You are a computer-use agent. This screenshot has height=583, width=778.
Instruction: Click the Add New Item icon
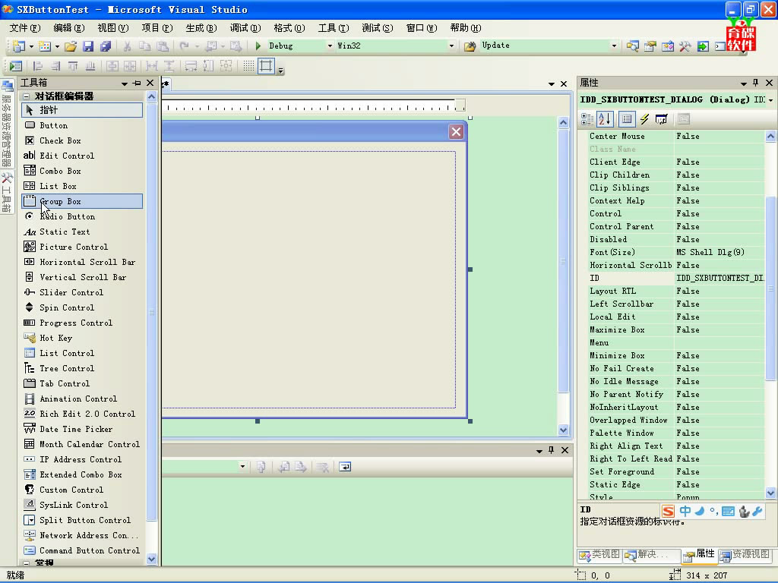[45, 46]
